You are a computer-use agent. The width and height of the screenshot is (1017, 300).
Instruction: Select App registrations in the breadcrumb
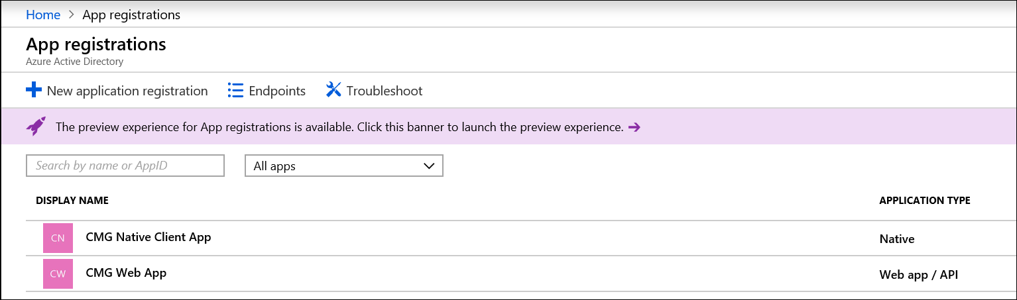(131, 15)
